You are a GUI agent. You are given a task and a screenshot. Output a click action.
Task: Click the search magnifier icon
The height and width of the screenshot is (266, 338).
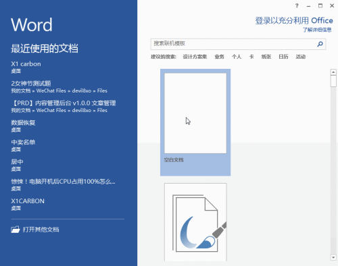tap(320, 44)
